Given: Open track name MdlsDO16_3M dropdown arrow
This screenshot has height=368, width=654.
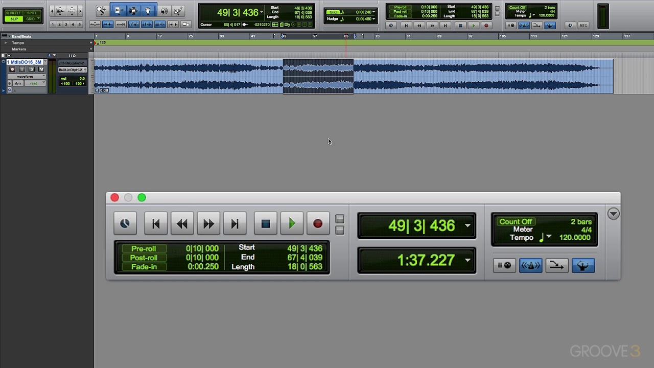Looking at the screenshot, I should tap(45, 62).
